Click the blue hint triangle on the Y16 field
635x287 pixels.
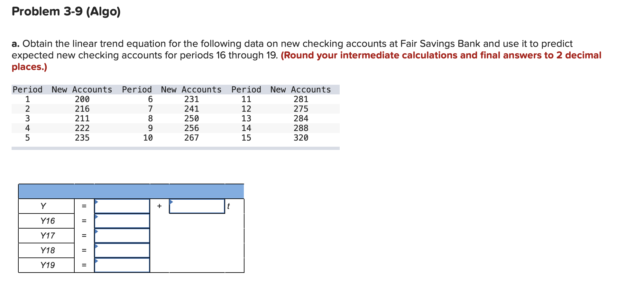(x=97, y=217)
